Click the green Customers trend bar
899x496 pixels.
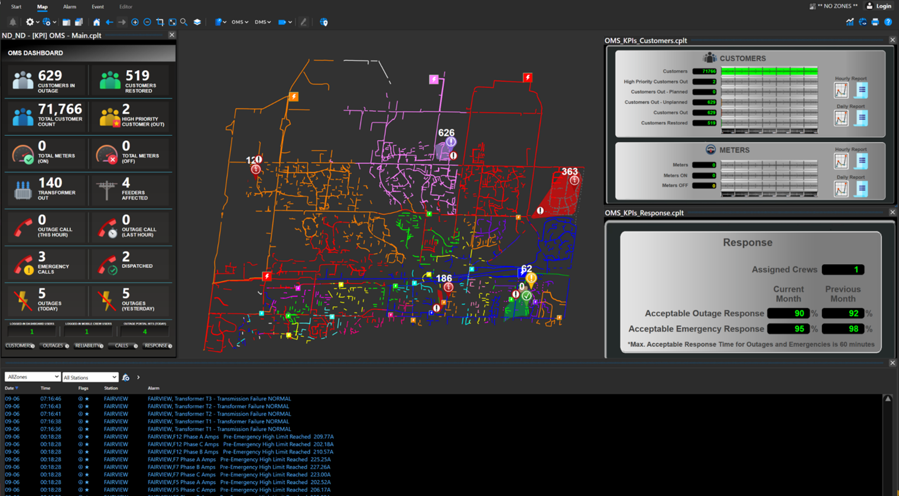point(769,72)
